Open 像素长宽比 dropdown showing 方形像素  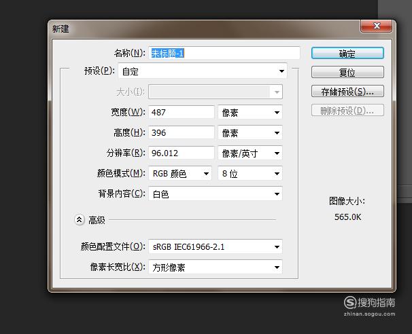click(216, 267)
